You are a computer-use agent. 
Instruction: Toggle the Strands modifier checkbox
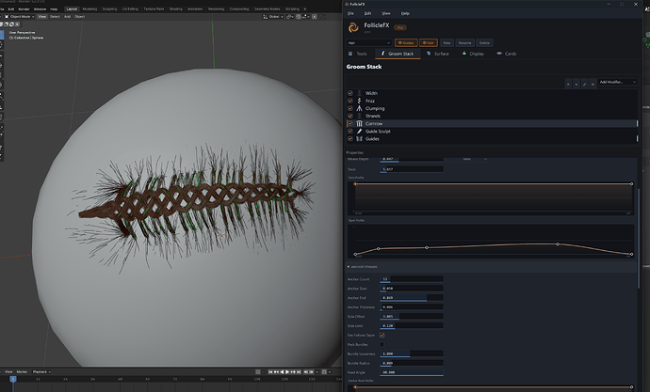tap(350, 116)
